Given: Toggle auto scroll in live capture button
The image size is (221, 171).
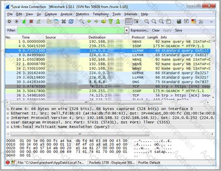Looking at the screenshot, I should (136, 21).
